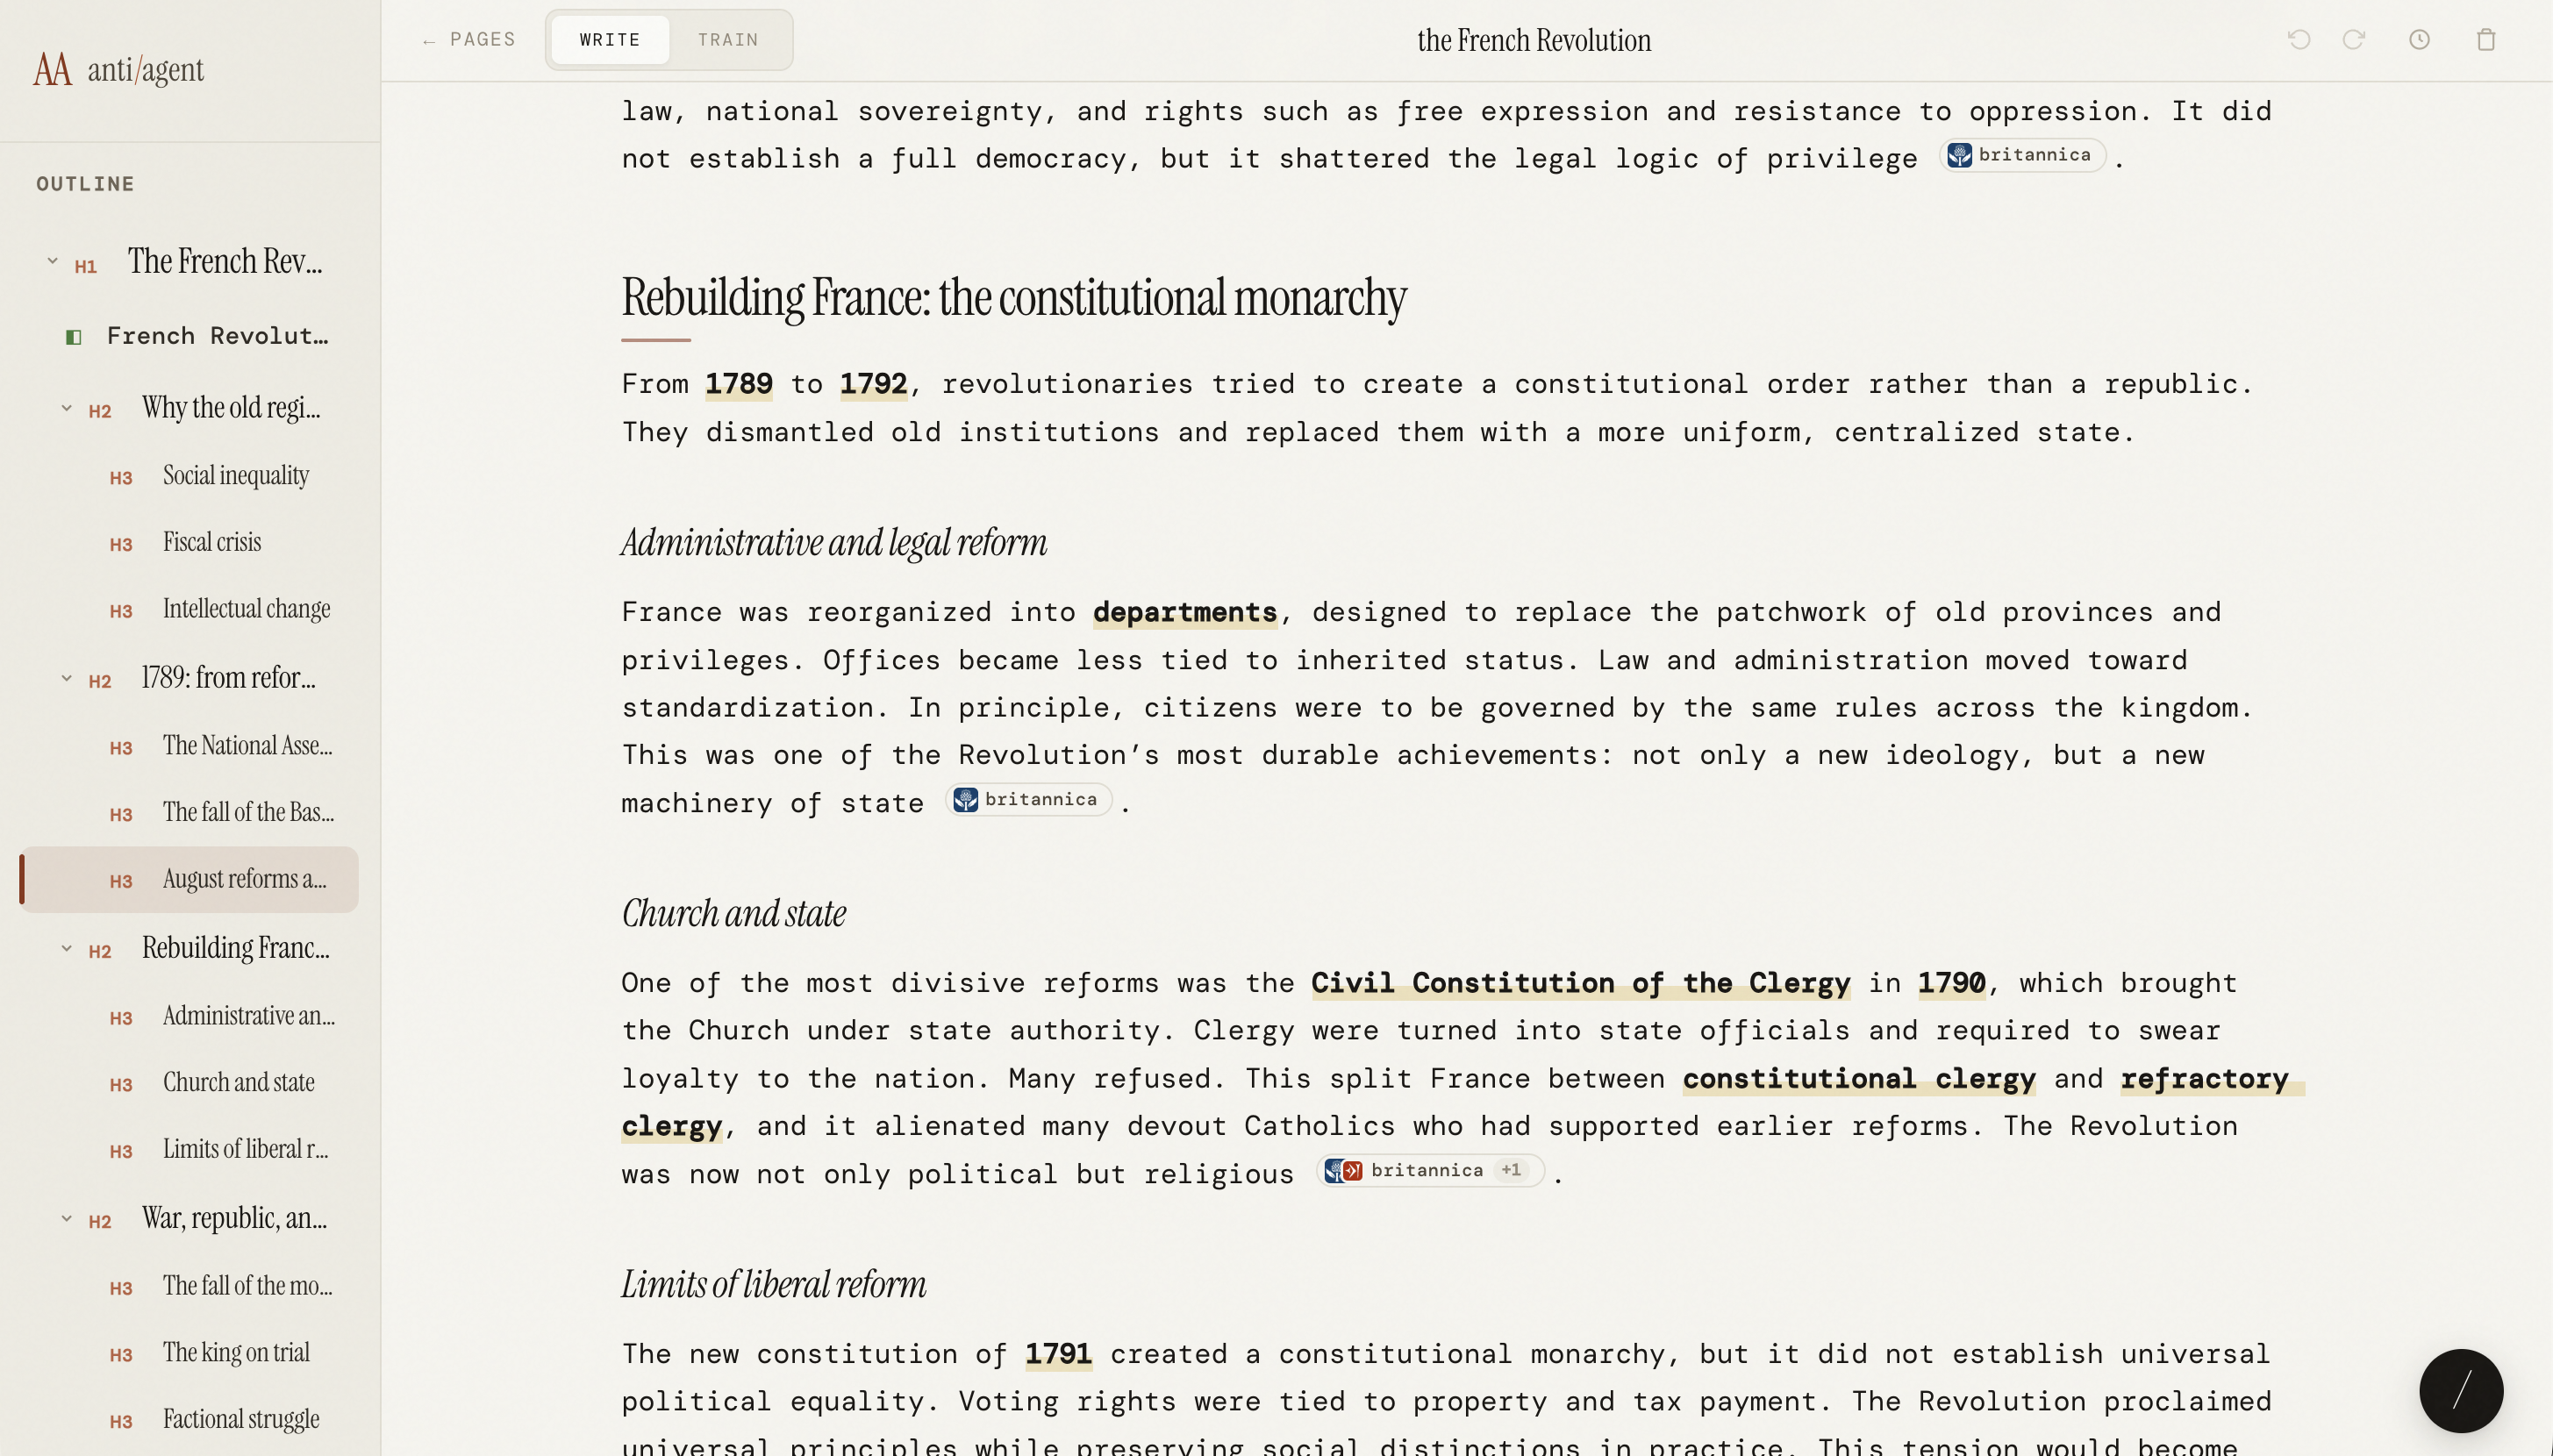This screenshot has height=1456, width=2553.
Task: Click the page title 'the French Revolution'
Action: (1534, 40)
